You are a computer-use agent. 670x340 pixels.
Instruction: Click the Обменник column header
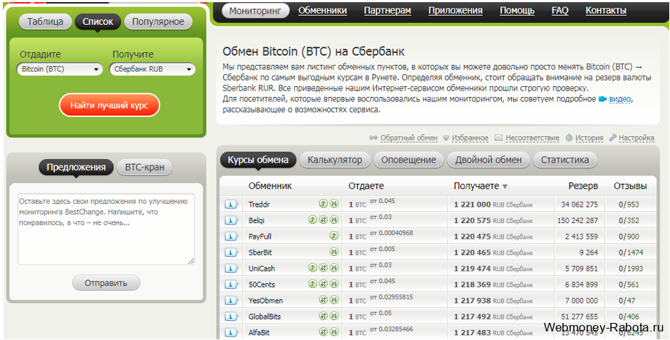[270, 186]
